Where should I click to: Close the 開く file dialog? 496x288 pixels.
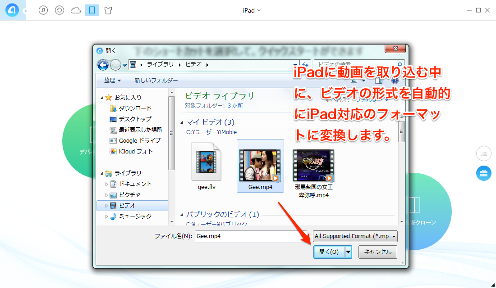point(395,49)
